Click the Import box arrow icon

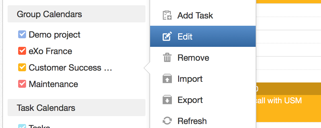click(167, 79)
